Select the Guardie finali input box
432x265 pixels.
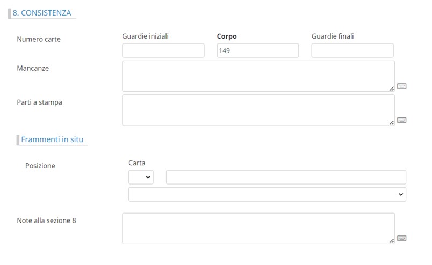click(x=352, y=51)
